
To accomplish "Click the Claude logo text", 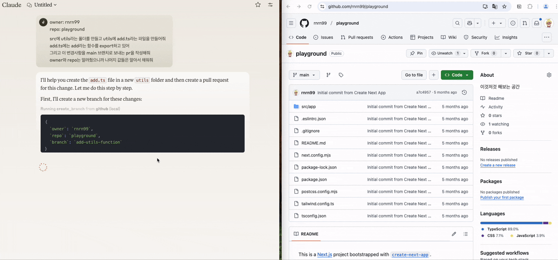I will 12,5.
